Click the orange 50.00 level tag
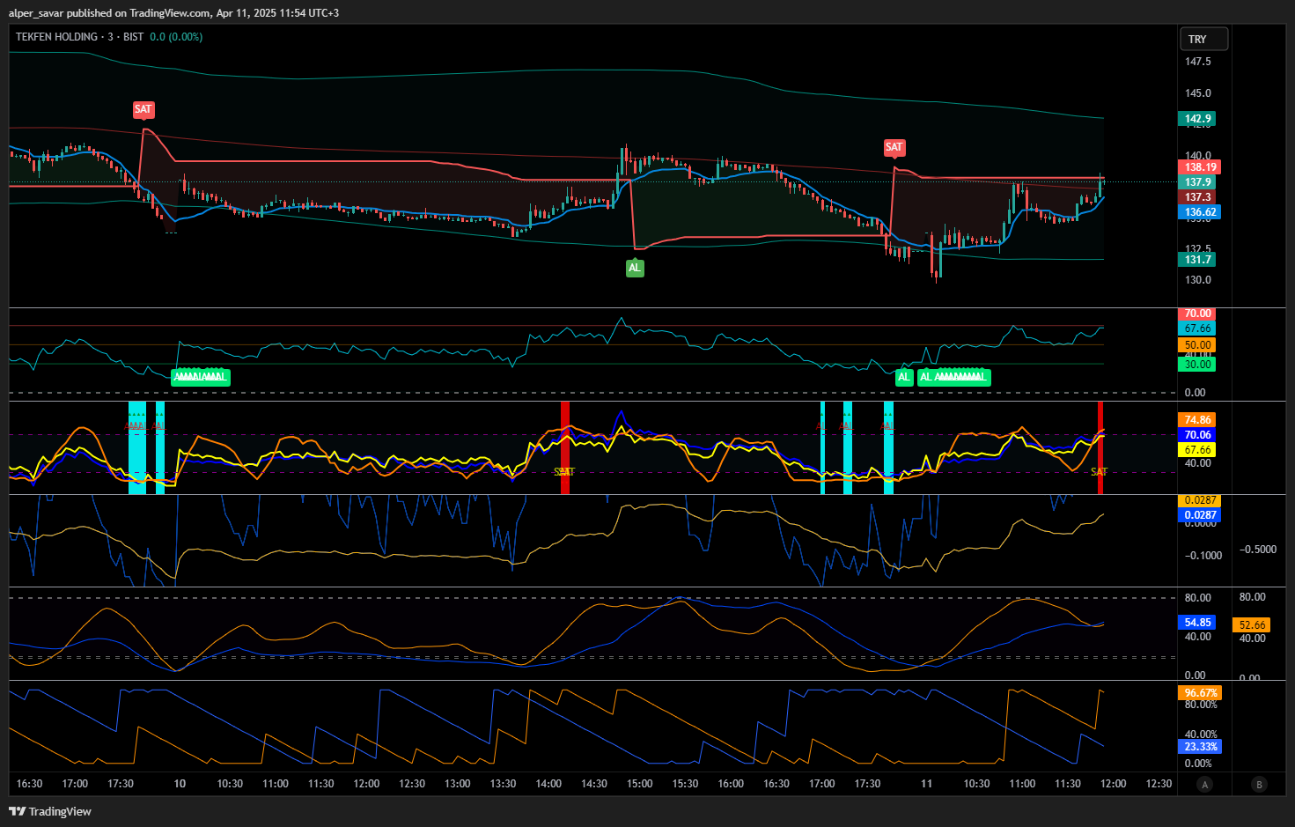This screenshot has width=1295, height=827. [1197, 345]
